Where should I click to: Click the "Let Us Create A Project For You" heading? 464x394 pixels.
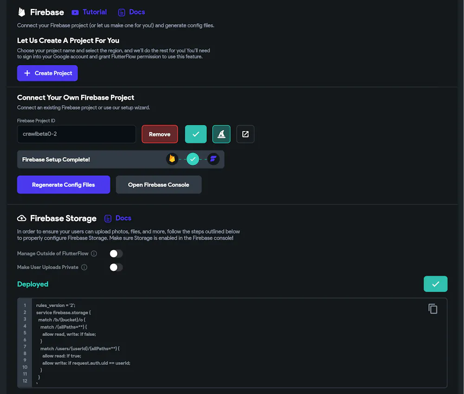(68, 40)
